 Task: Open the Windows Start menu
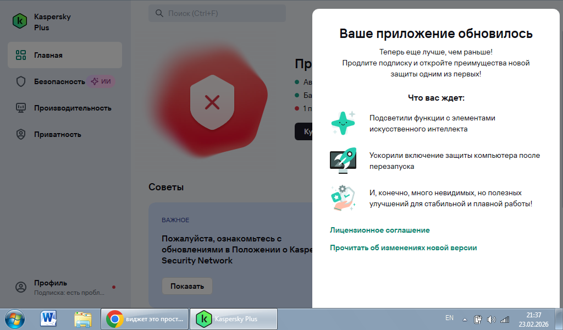coord(15,319)
